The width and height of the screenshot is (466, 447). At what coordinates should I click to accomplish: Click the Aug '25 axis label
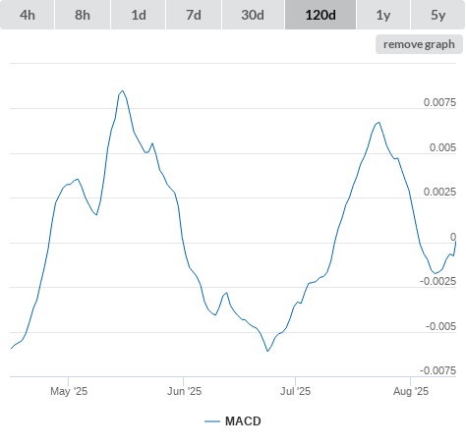point(411,391)
